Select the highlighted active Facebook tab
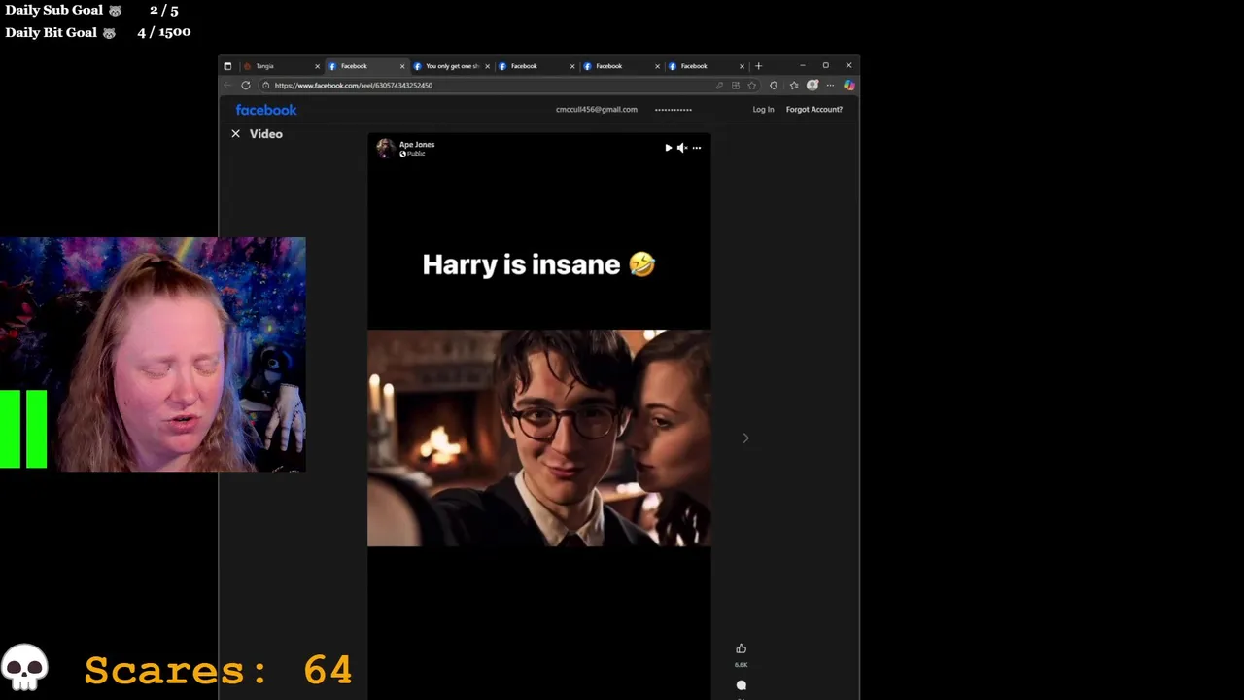This screenshot has width=1244, height=700. point(365,66)
